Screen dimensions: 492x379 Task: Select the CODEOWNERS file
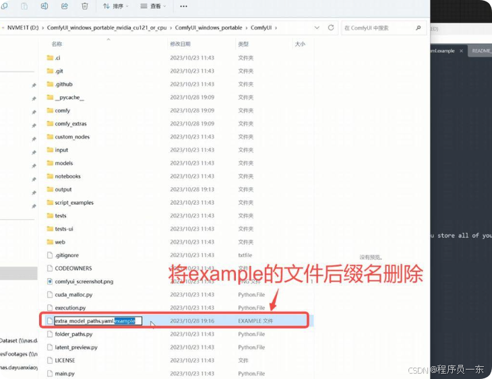[69, 269]
